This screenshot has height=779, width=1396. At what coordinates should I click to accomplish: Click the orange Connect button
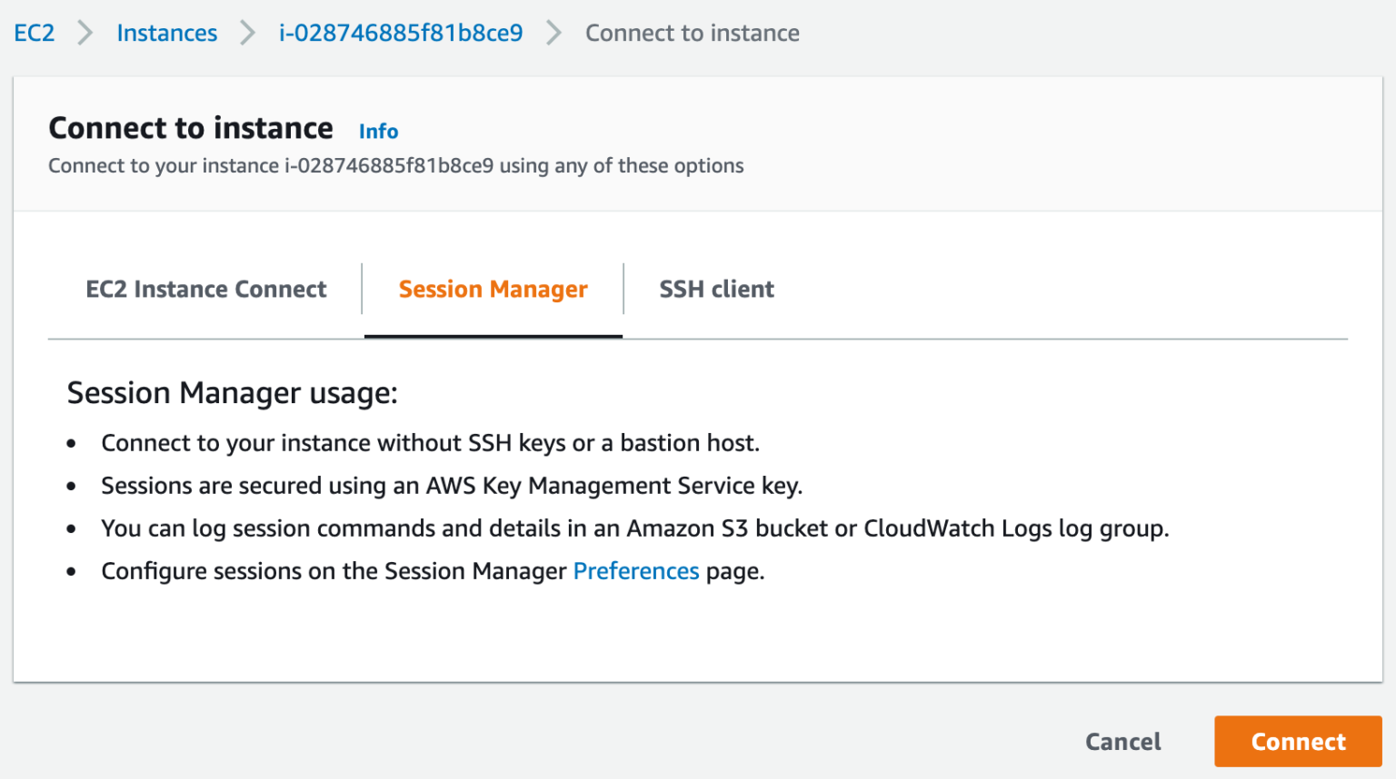[1297, 741]
